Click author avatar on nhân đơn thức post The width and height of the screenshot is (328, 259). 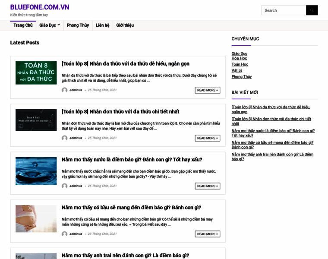click(x=64, y=138)
